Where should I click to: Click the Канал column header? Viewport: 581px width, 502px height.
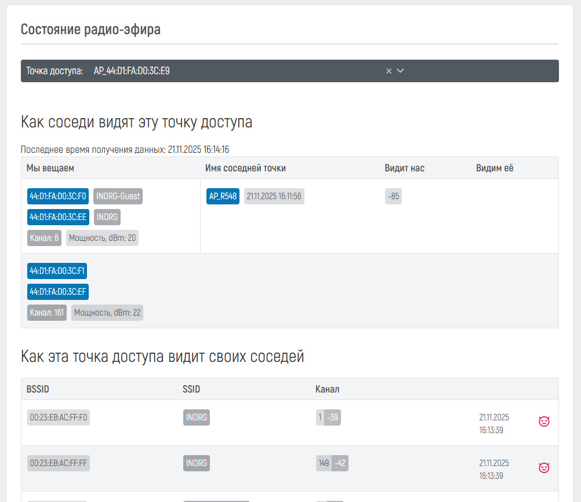tap(327, 389)
